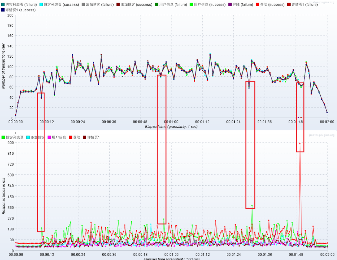Viewport: 337px width, 260px height.
Task: Click the red 登陆 swatch in the response times legend
Action: coord(70,137)
